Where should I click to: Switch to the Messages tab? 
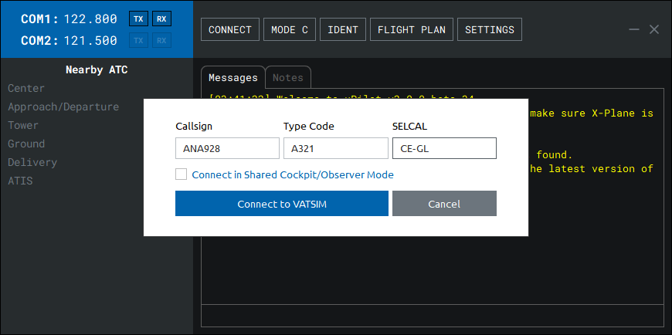tap(233, 77)
